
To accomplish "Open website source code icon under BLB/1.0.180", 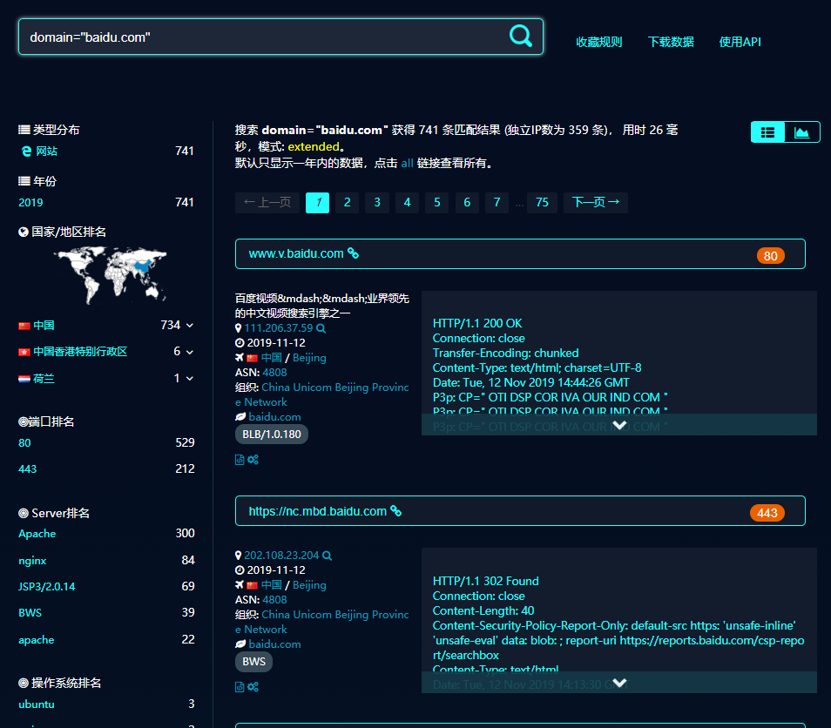I will click(240, 460).
